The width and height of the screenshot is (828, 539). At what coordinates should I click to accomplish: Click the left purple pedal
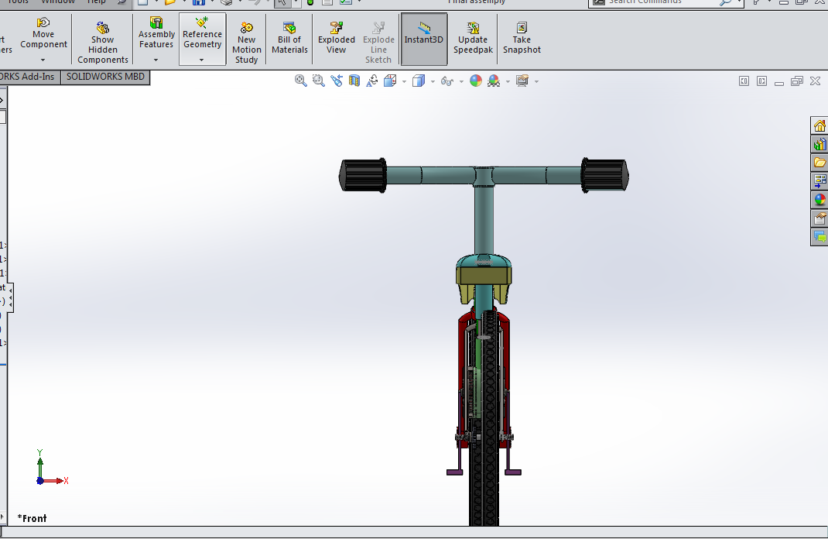455,472
